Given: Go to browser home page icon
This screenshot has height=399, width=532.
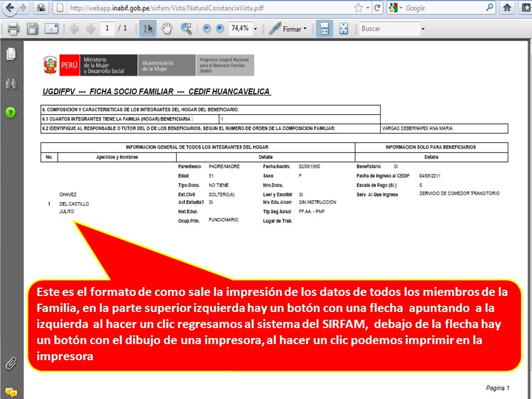Looking at the screenshot, I should [x=507, y=7].
